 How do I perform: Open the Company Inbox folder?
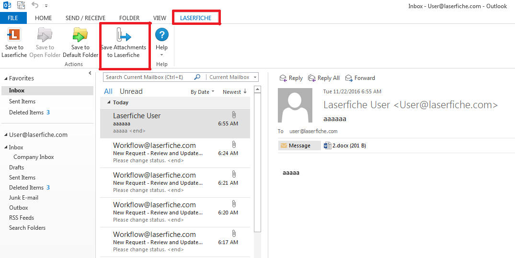click(34, 157)
